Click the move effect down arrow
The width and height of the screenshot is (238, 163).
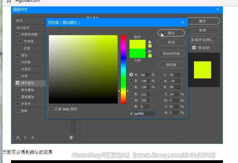pyautogui.click(x=33, y=137)
